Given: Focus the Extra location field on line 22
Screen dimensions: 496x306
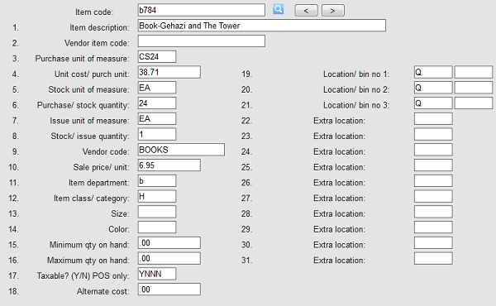Looking at the screenshot, I should pyautogui.click(x=433, y=118).
